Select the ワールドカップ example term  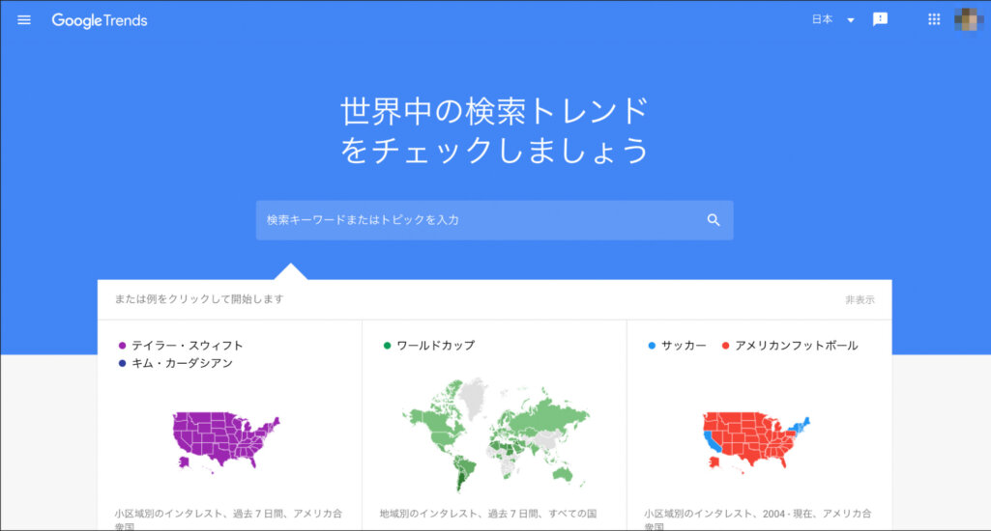(x=435, y=346)
